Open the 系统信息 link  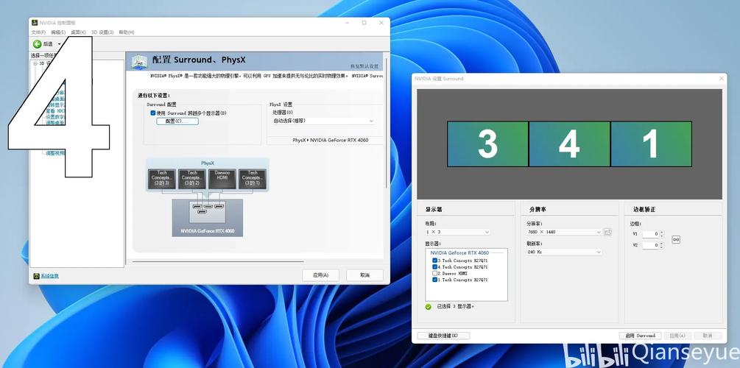click(x=49, y=276)
